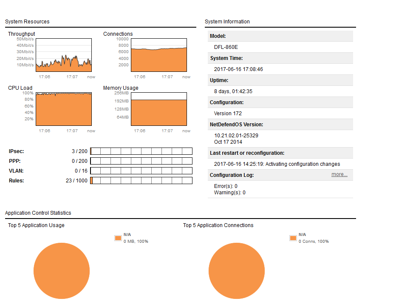Click the IPsec usage bar
396x304 pixels.
141,151
